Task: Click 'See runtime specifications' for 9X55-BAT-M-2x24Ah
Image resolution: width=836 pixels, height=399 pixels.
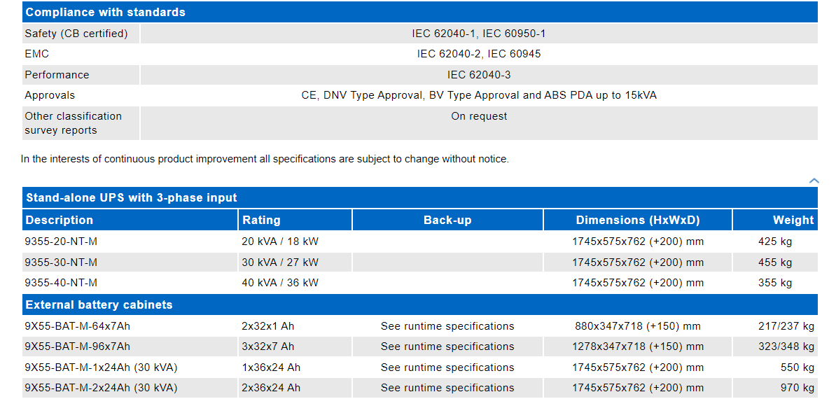Action: coord(447,388)
